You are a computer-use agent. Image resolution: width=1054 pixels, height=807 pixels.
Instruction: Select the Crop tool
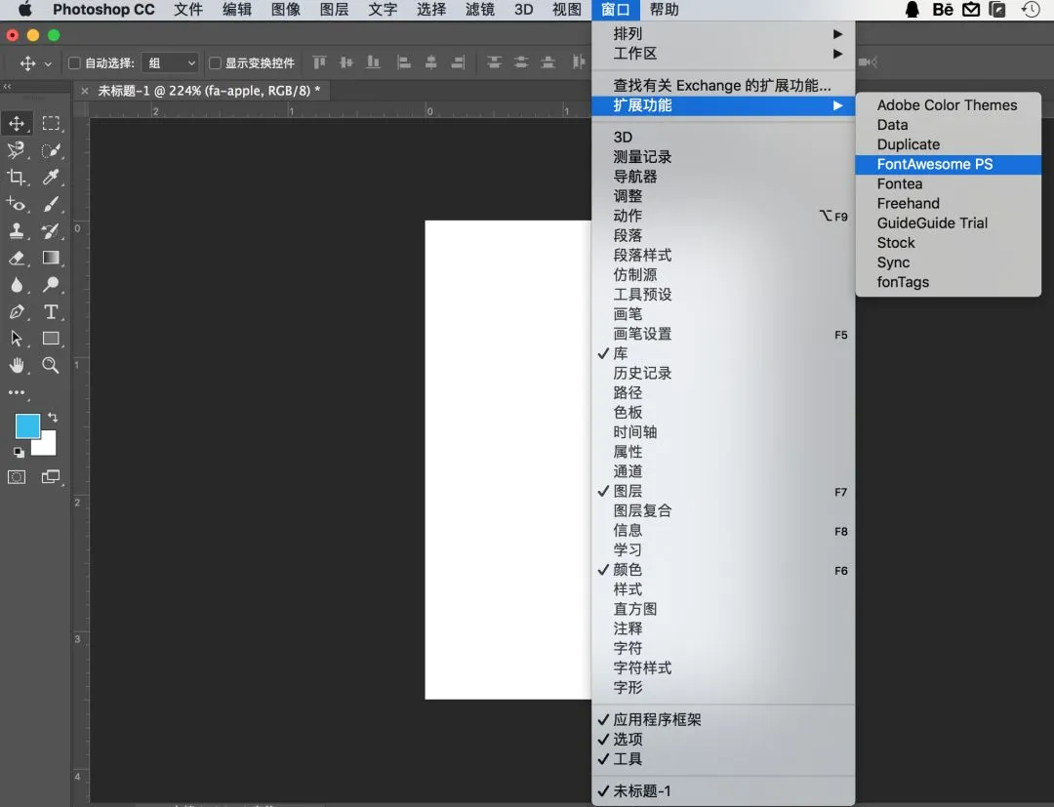17,177
